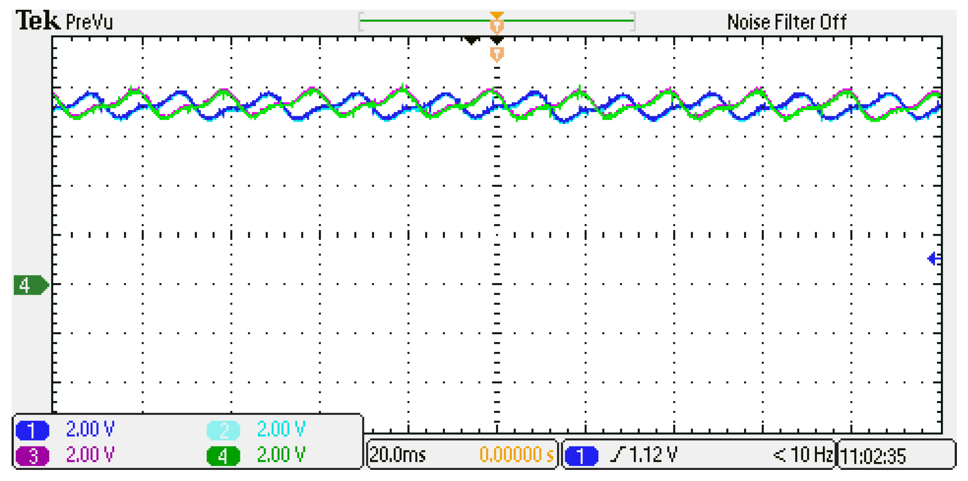Click the orange T marker inside the graticule
The image size is (968, 481).
(x=497, y=55)
